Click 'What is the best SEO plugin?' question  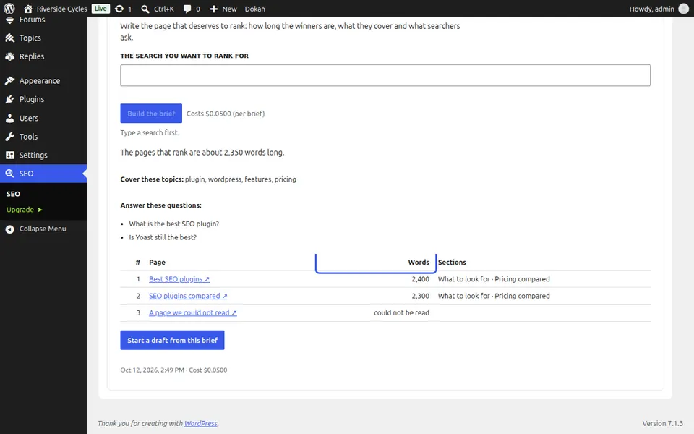[174, 224]
